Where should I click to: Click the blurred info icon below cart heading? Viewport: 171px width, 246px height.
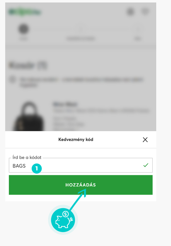(x=12, y=79)
